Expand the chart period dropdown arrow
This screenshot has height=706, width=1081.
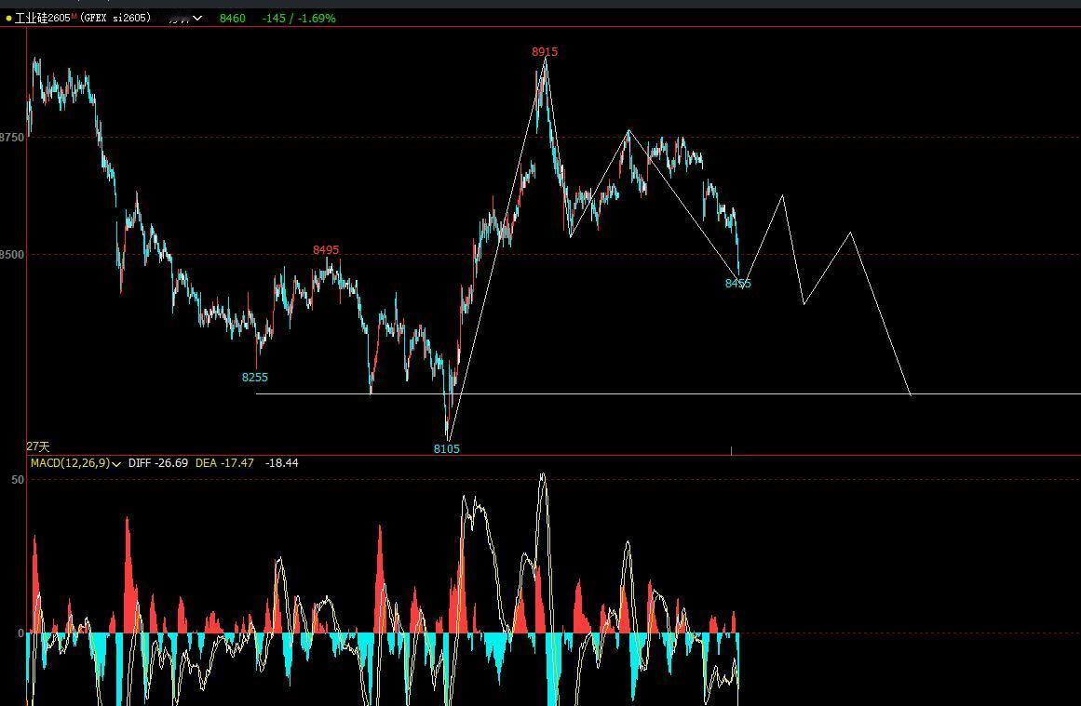[x=197, y=18]
